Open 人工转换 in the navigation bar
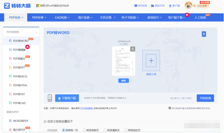This screenshot has width=224, height=133. pyautogui.click(x=200, y=17)
